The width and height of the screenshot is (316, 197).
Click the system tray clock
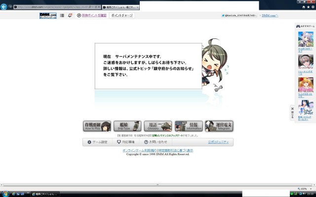(310, 194)
